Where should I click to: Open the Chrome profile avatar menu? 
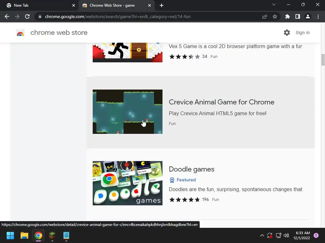(x=308, y=16)
